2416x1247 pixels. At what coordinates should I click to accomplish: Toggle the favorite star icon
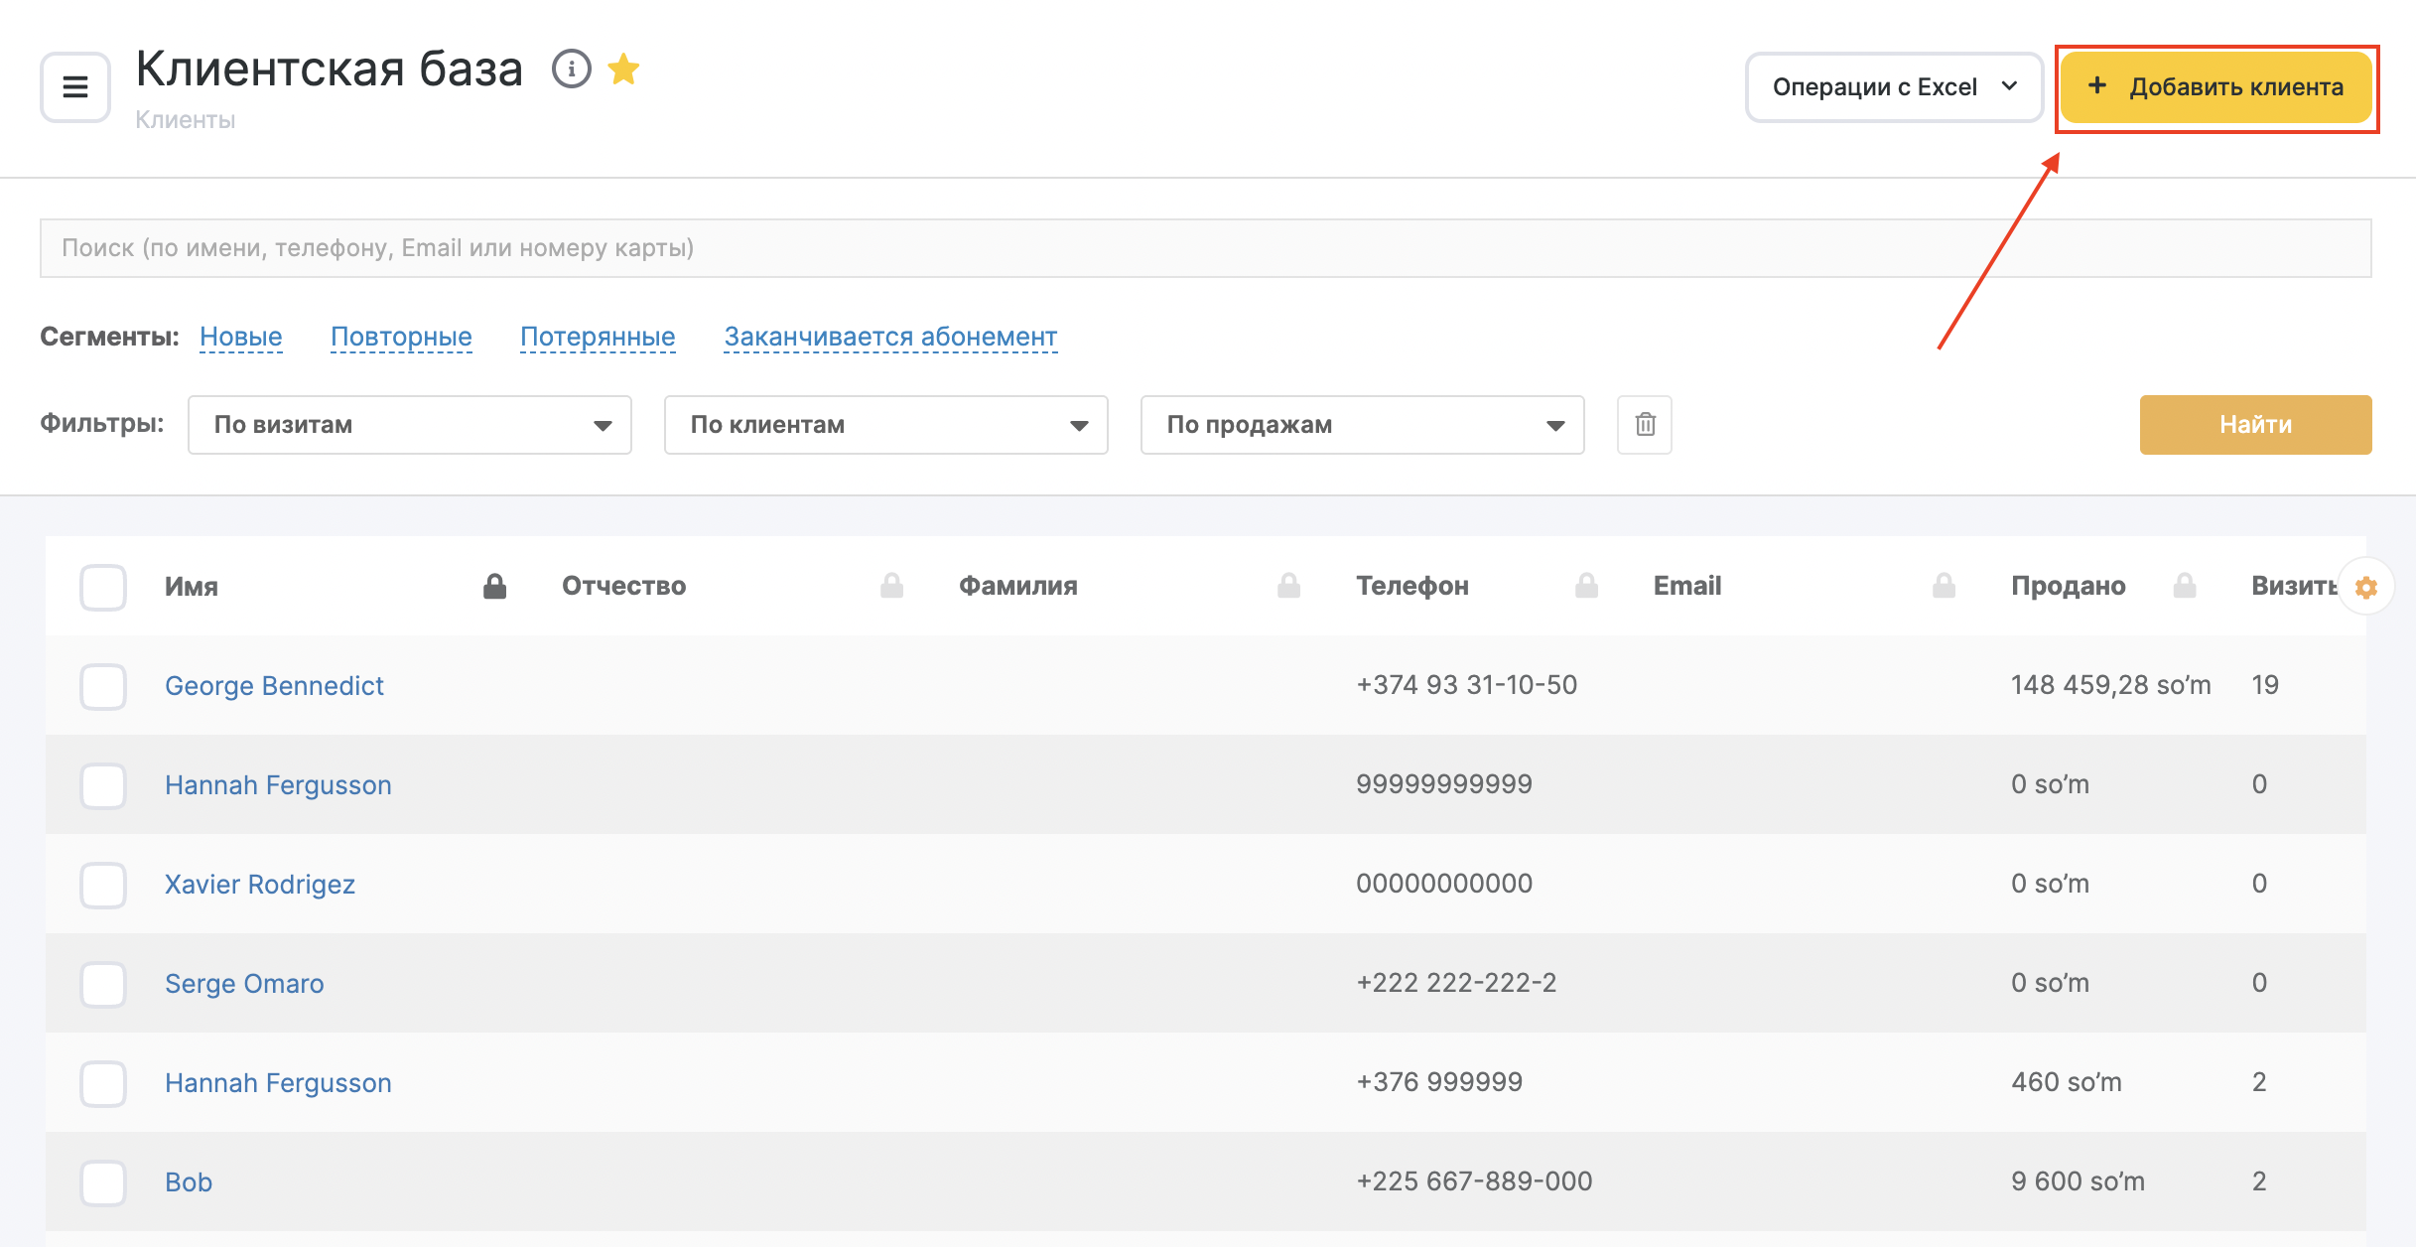[623, 69]
